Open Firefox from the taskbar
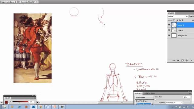This screenshot has height=109, width=194. point(26,107)
